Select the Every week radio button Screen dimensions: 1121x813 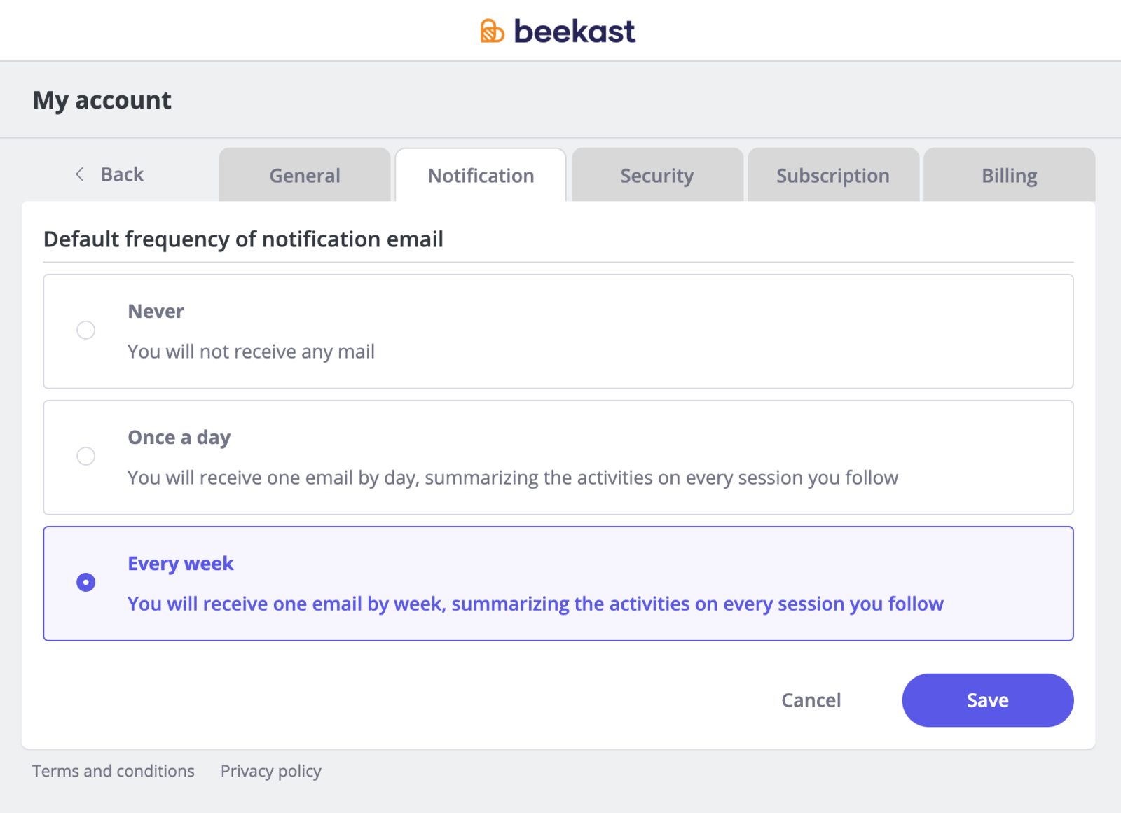[x=85, y=582]
